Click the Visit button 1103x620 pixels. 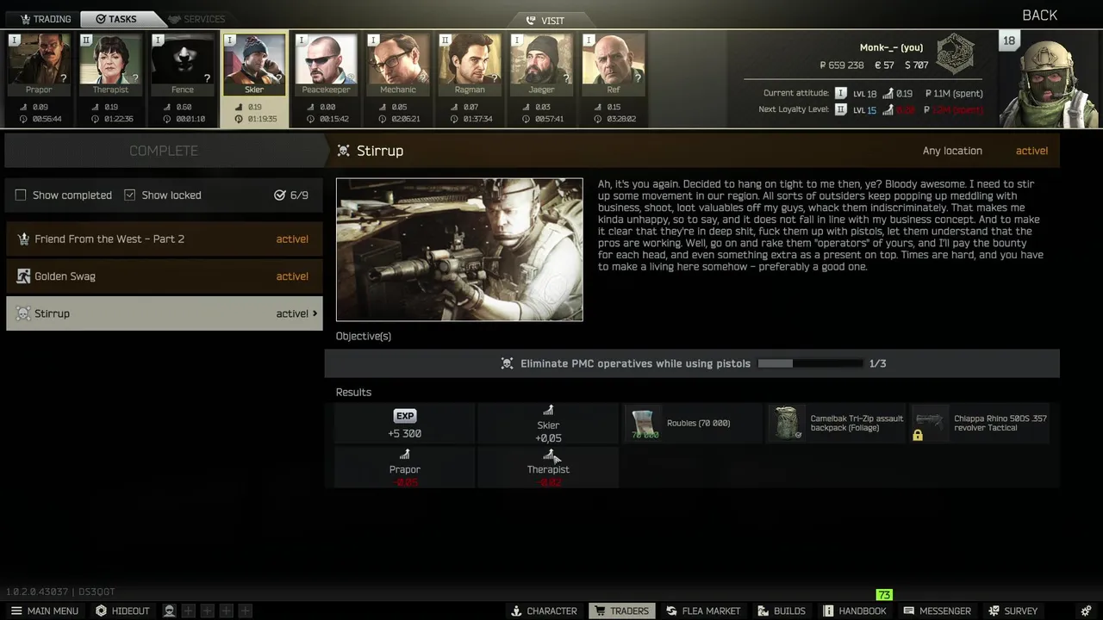(x=546, y=21)
